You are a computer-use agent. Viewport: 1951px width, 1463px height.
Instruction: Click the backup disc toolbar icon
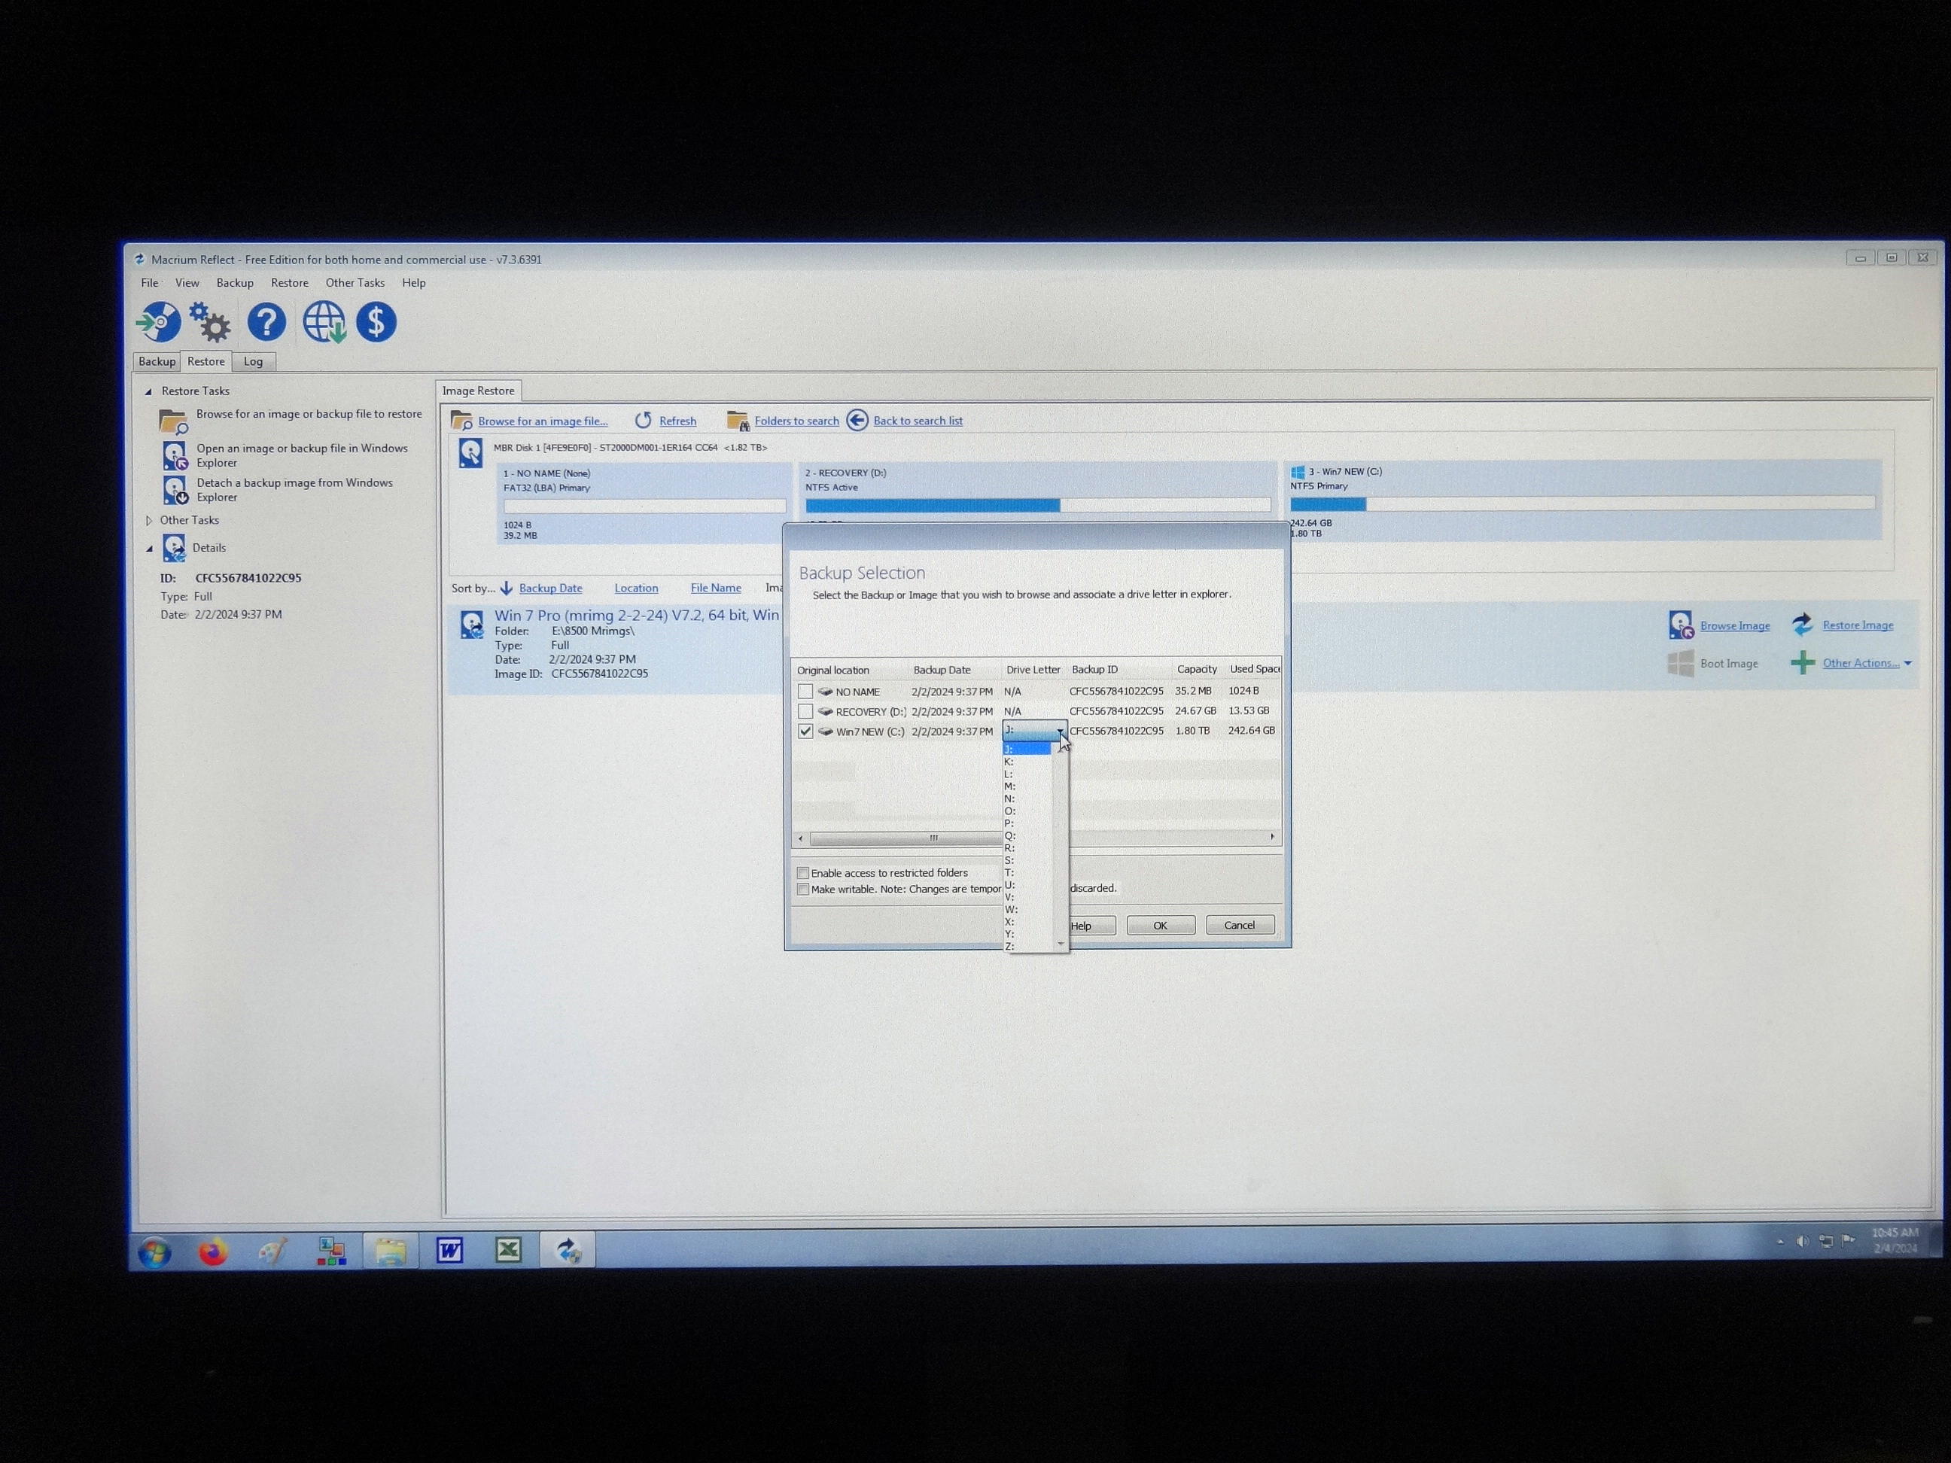coord(159,322)
